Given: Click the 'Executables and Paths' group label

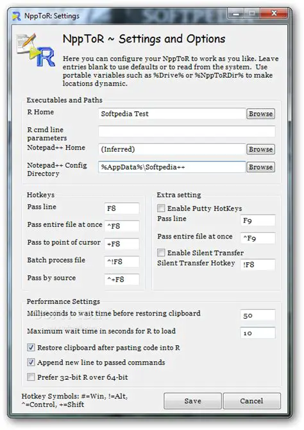Looking at the screenshot, I should pos(64,100).
